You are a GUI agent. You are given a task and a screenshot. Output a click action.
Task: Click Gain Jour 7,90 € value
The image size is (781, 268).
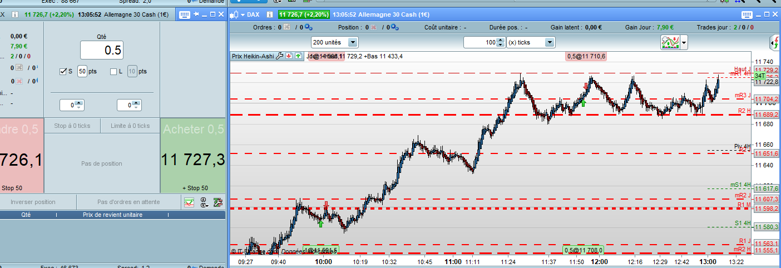[x=666, y=27]
